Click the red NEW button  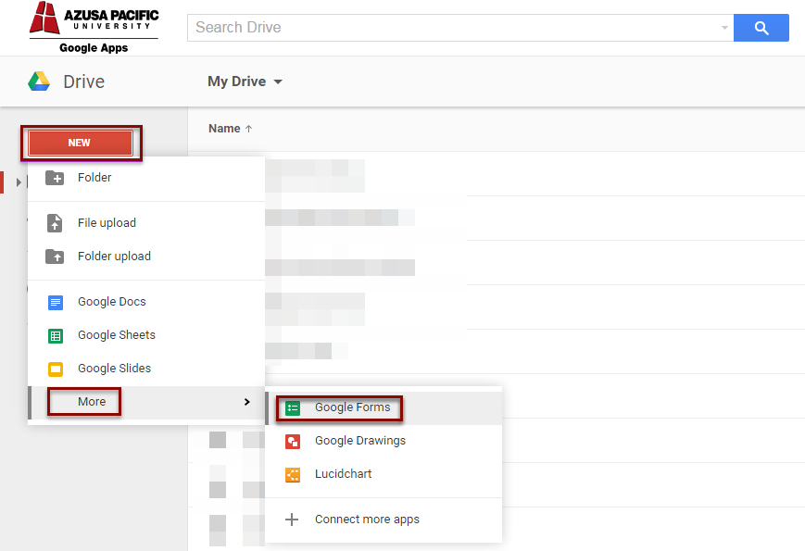point(81,143)
